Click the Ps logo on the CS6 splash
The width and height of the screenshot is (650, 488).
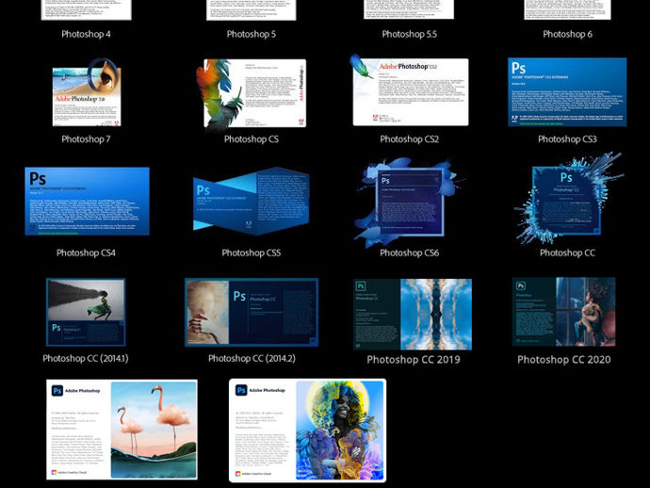(x=385, y=180)
